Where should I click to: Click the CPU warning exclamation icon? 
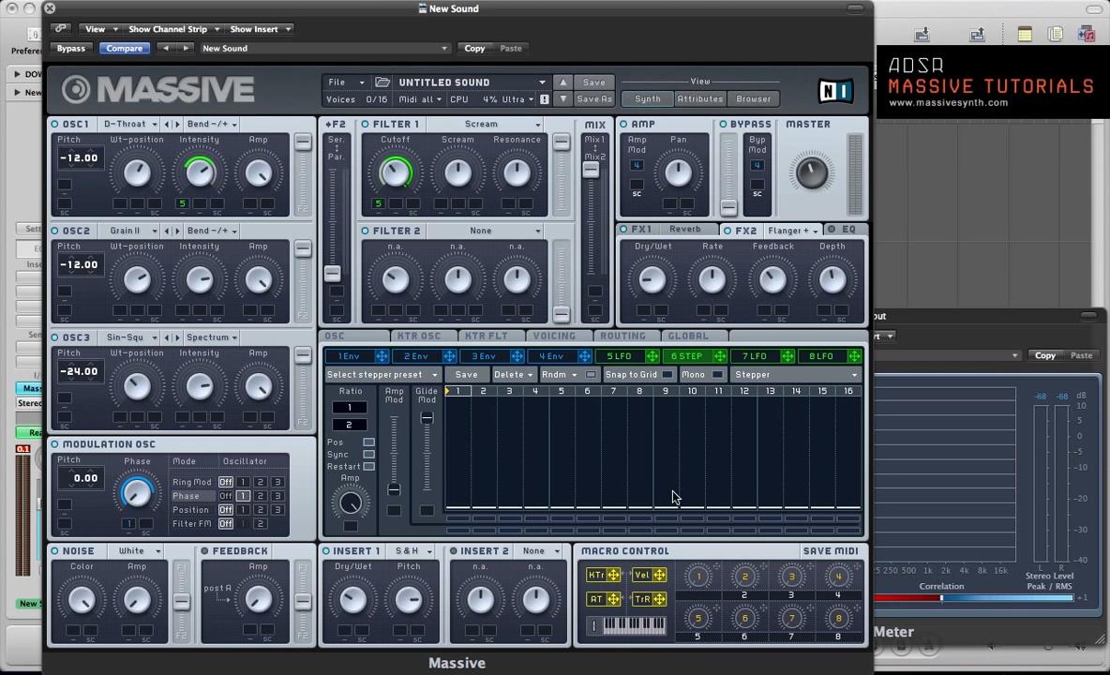pos(544,99)
